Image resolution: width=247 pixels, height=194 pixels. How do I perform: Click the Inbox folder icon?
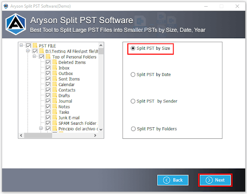point(55,68)
